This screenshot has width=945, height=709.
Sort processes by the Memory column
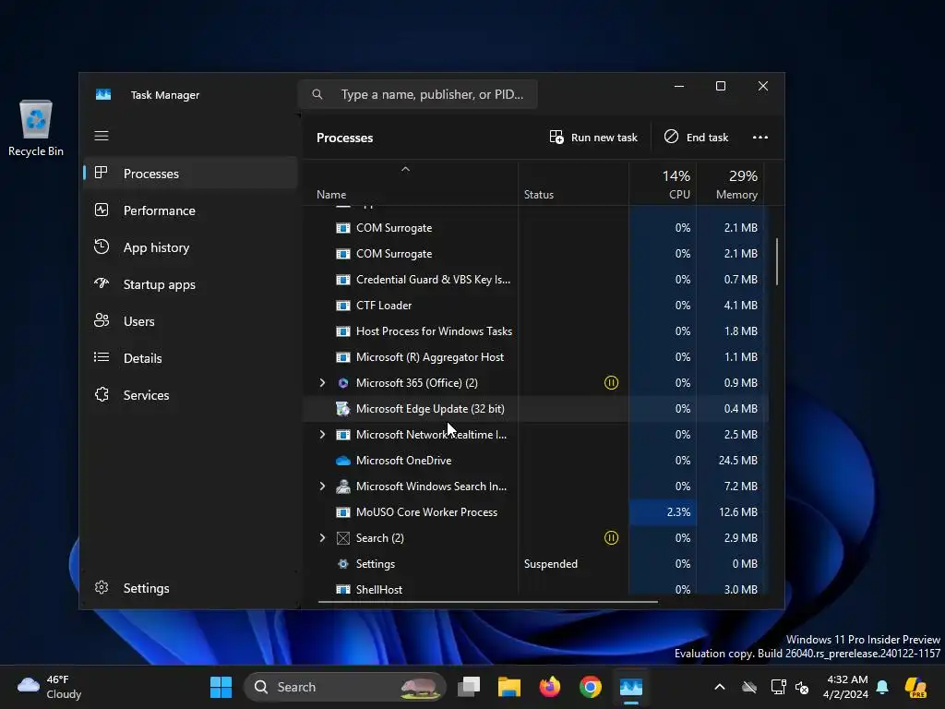pyautogui.click(x=730, y=184)
